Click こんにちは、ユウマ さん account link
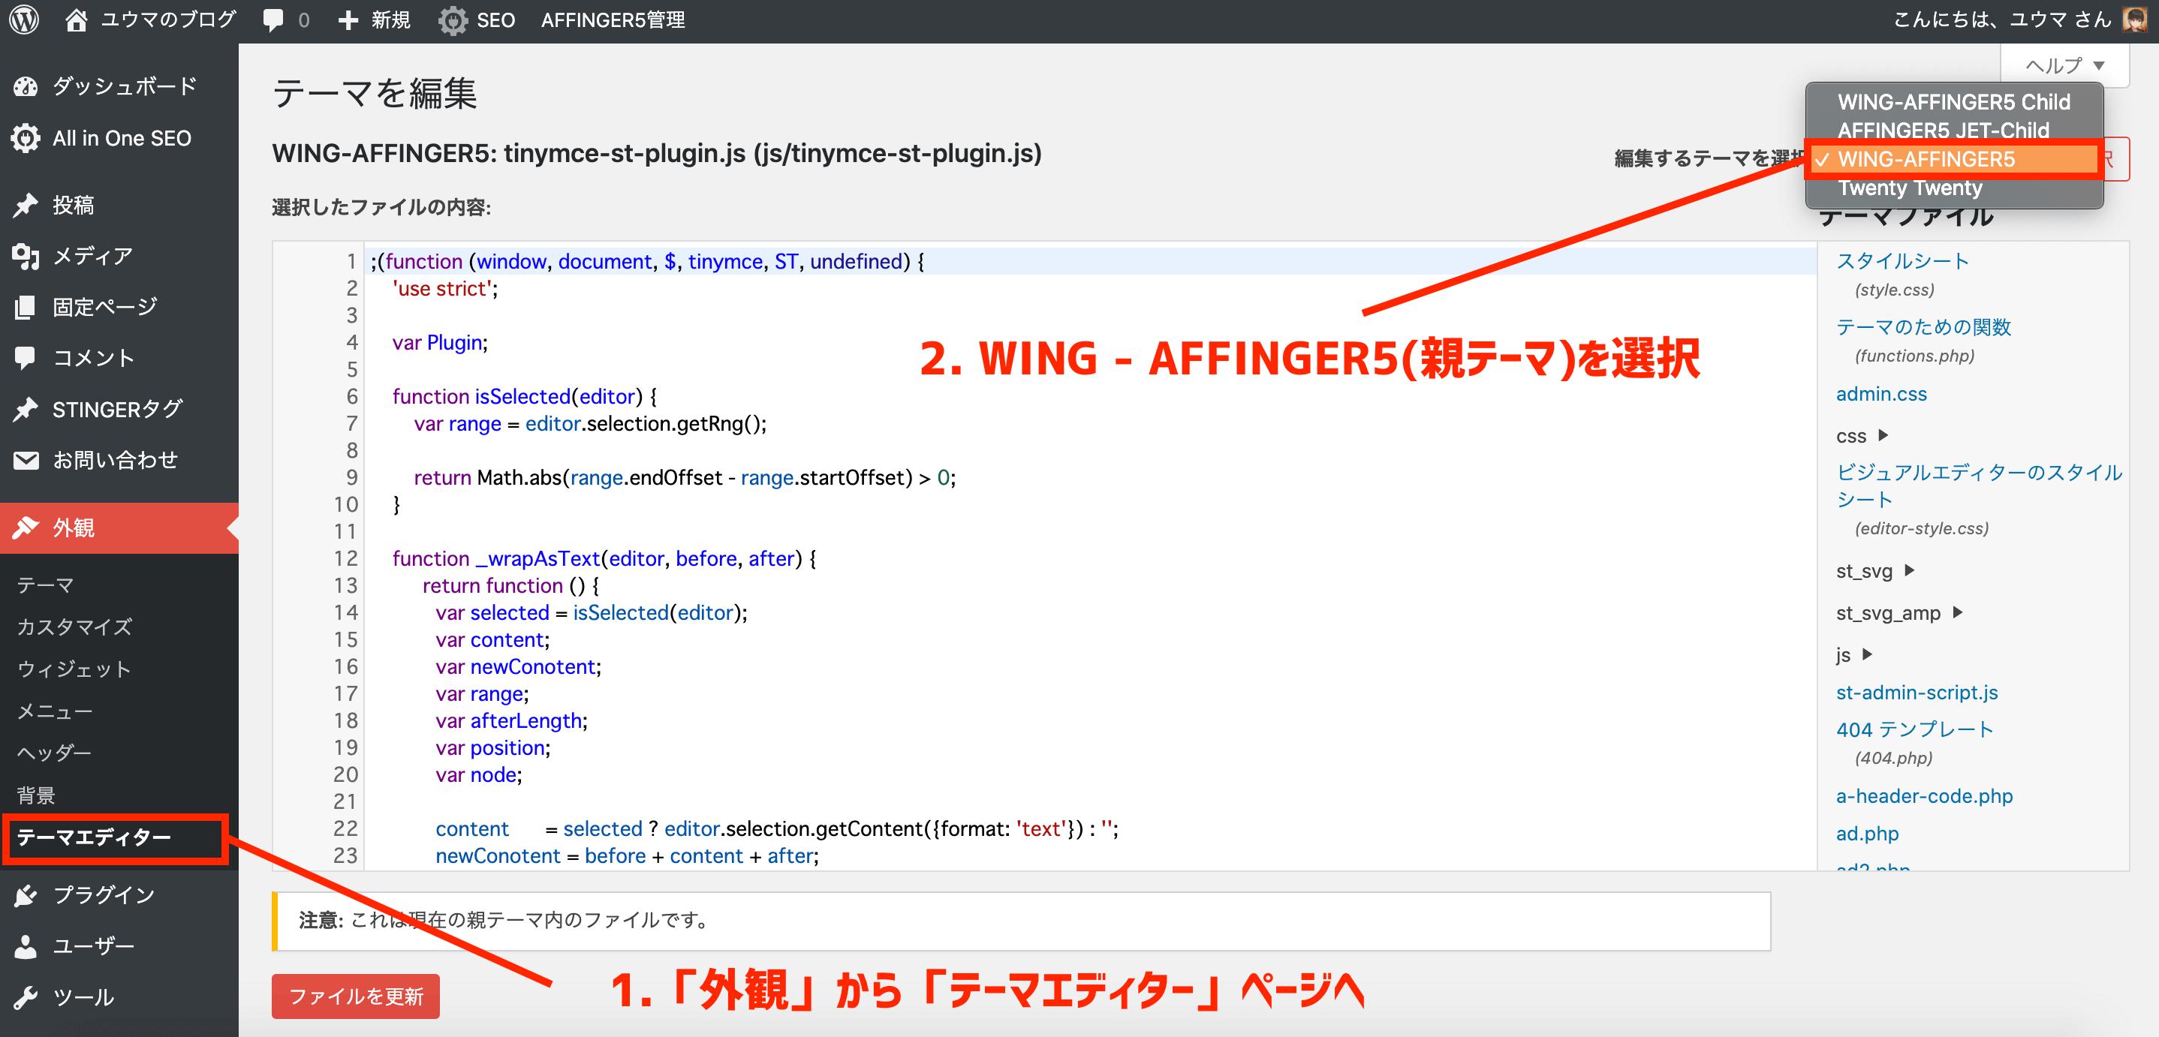 pyautogui.click(x=2002, y=20)
